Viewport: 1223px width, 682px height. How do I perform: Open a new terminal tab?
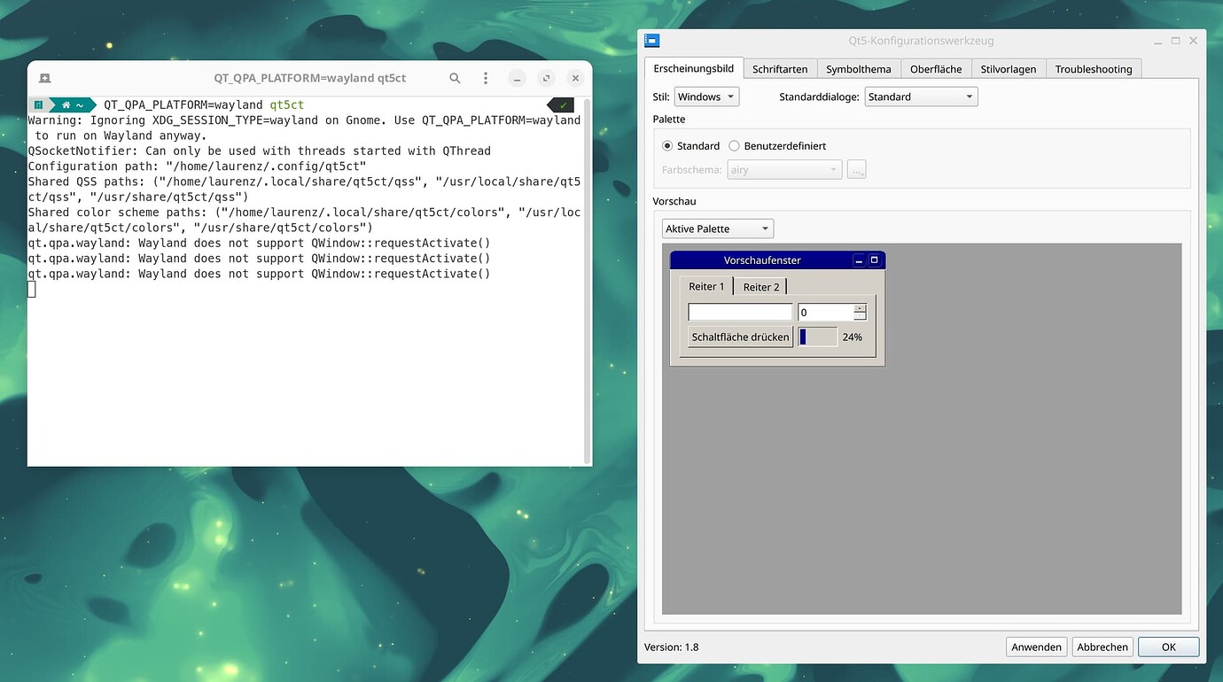[44, 78]
